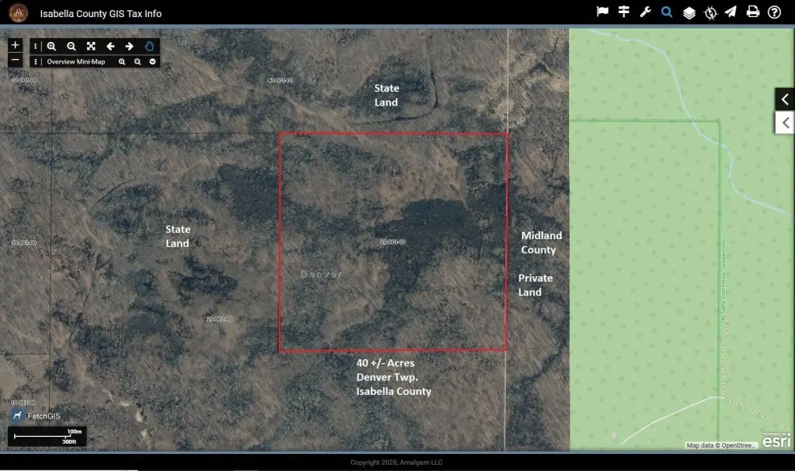Go to previous map extent arrow
The height and width of the screenshot is (471, 795).
(x=110, y=46)
